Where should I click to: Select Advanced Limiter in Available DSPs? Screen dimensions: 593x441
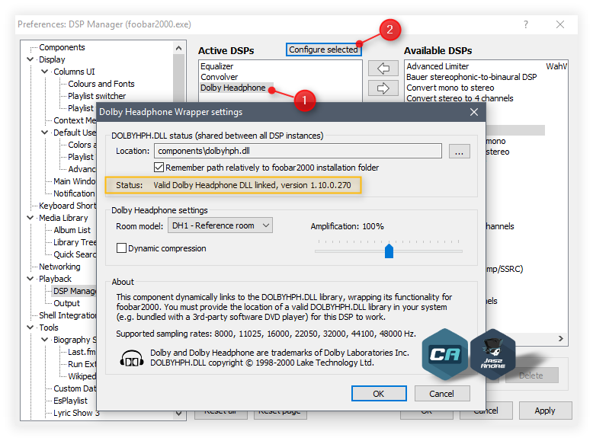point(438,66)
